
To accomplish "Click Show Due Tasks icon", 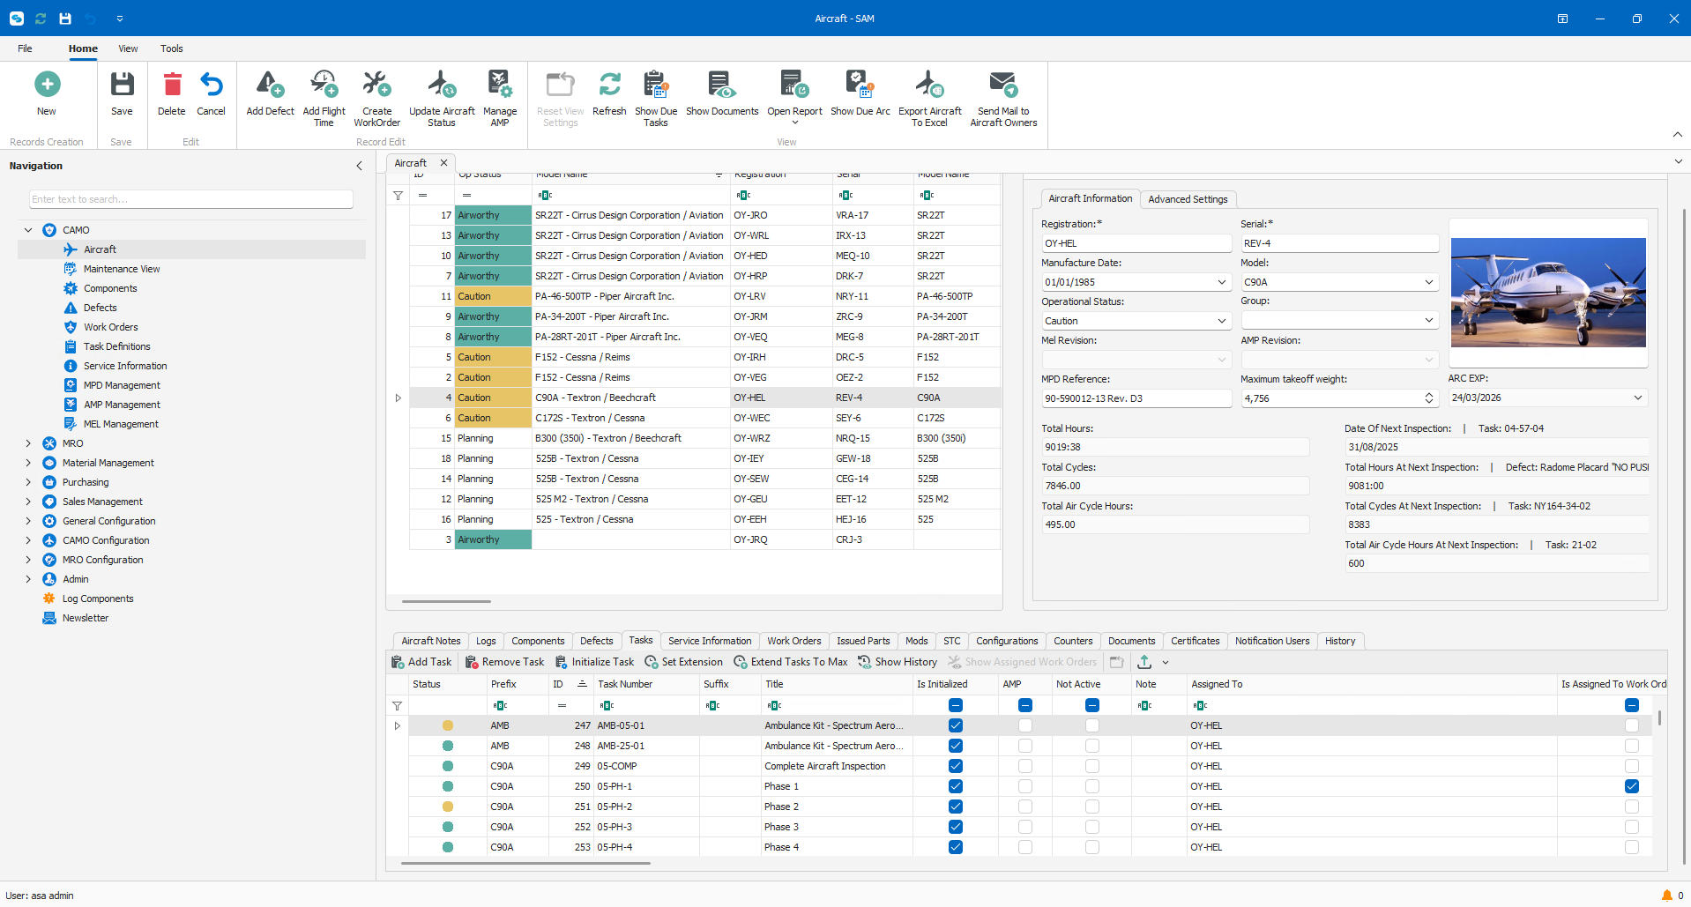I will 656,85.
